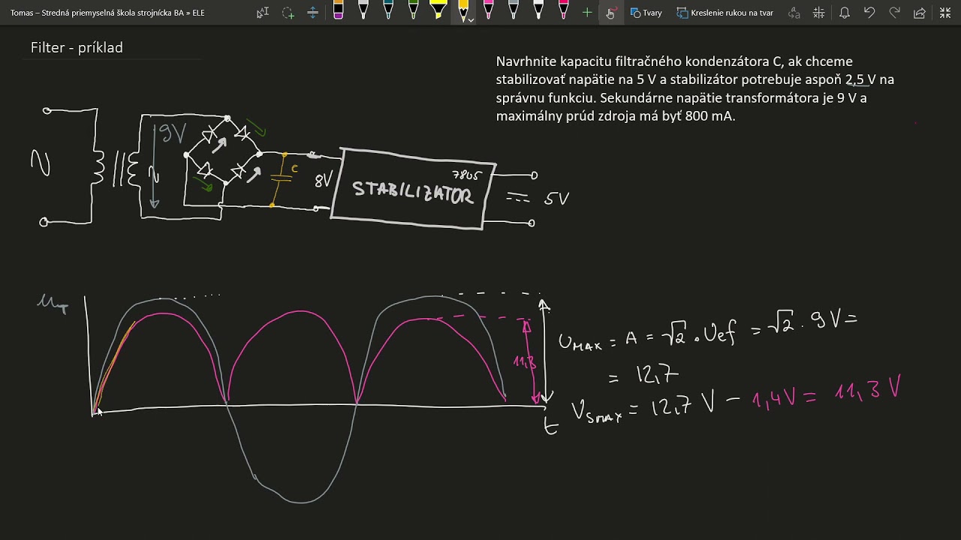The width and height of the screenshot is (961, 540).
Task: Activate the ink to text conversion tool
Action: tap(794, 13)
